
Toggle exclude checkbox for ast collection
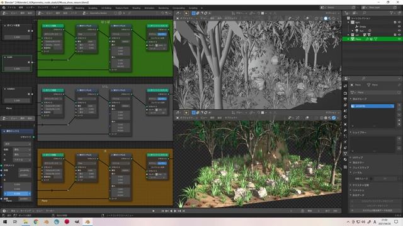pos(395,35)
